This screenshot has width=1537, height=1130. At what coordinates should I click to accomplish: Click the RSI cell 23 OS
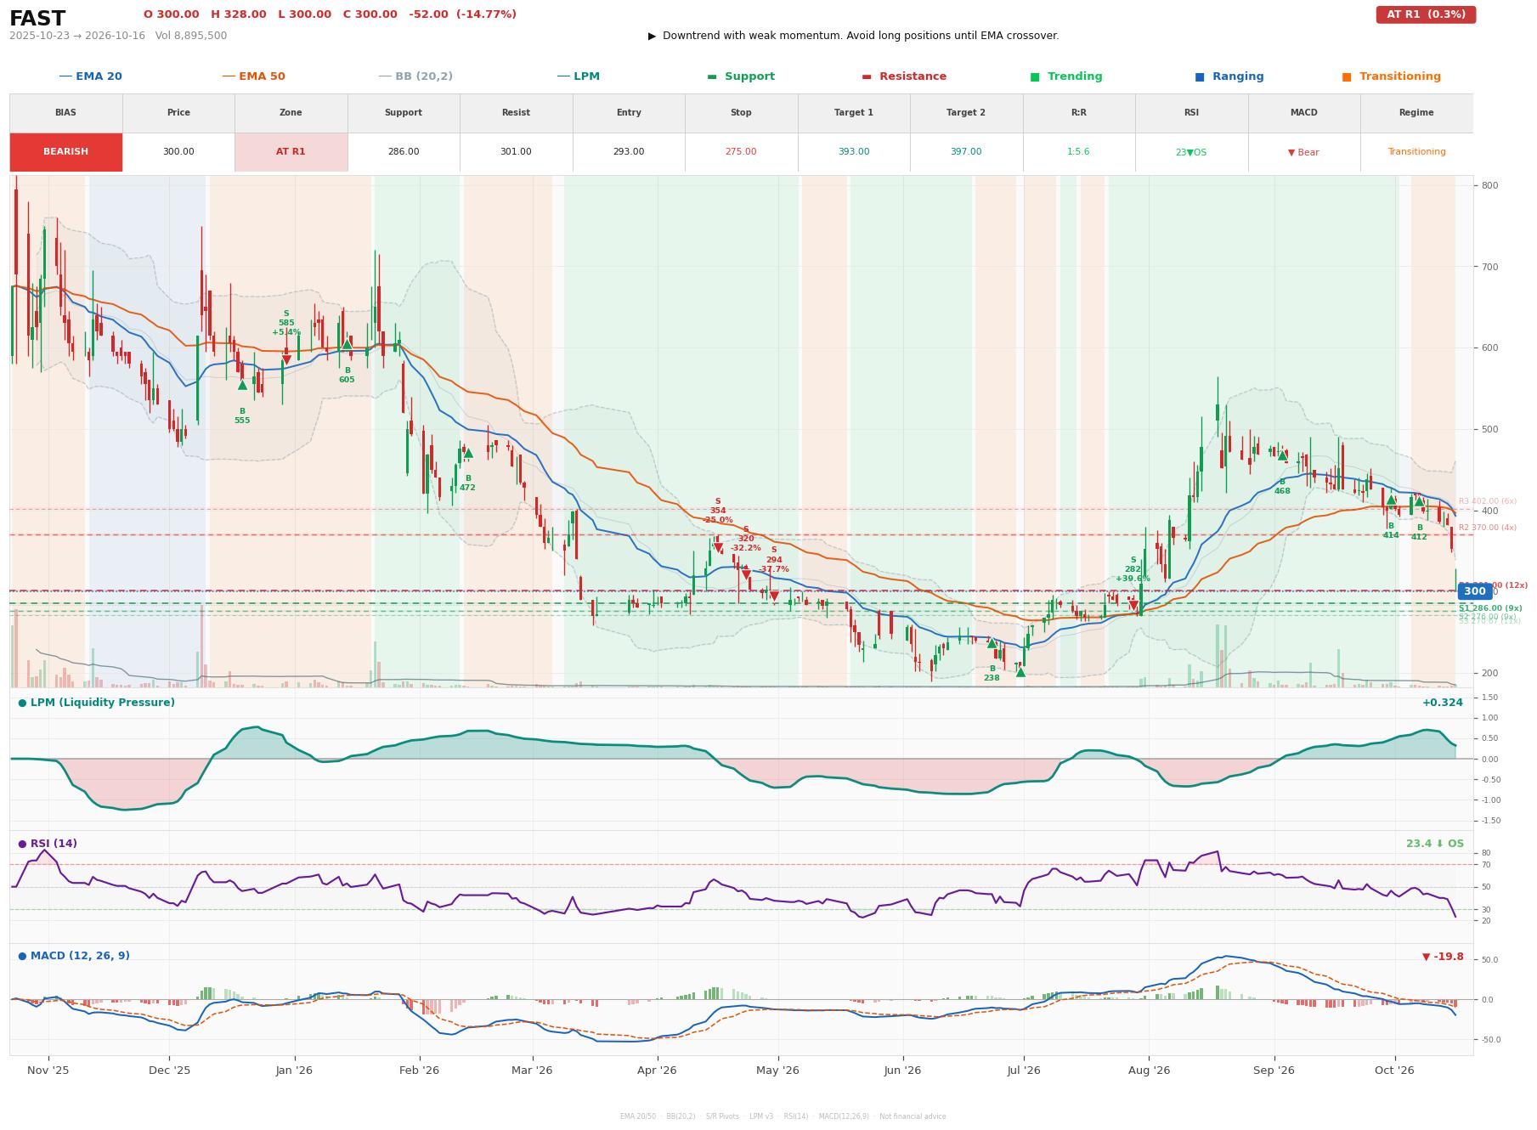tap(1191, 152)
